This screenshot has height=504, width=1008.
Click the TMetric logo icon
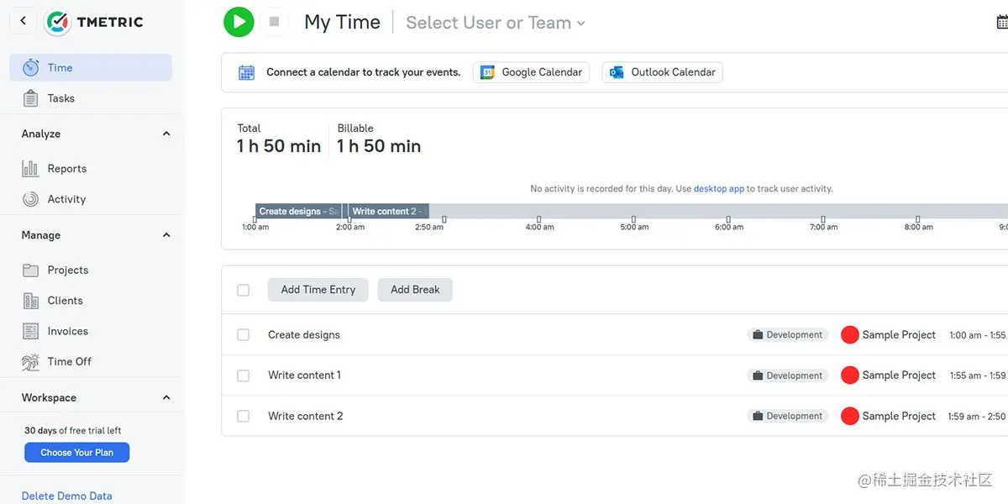[x=58, y=22]
